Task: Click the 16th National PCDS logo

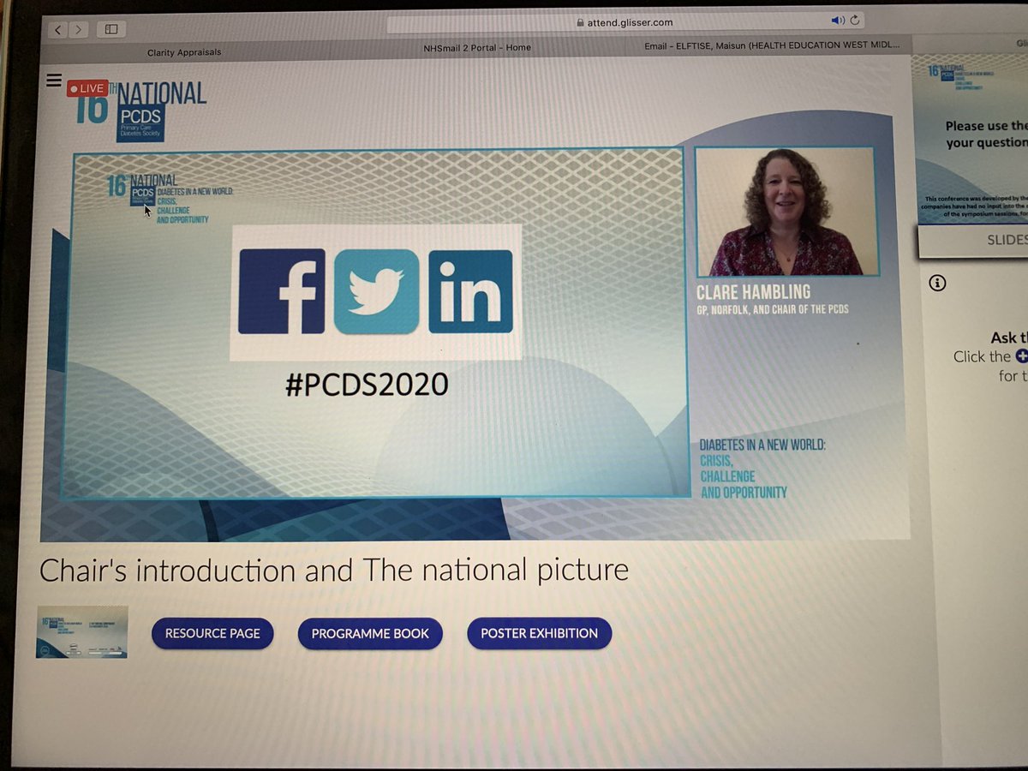Action: click(x=141, y=111)
